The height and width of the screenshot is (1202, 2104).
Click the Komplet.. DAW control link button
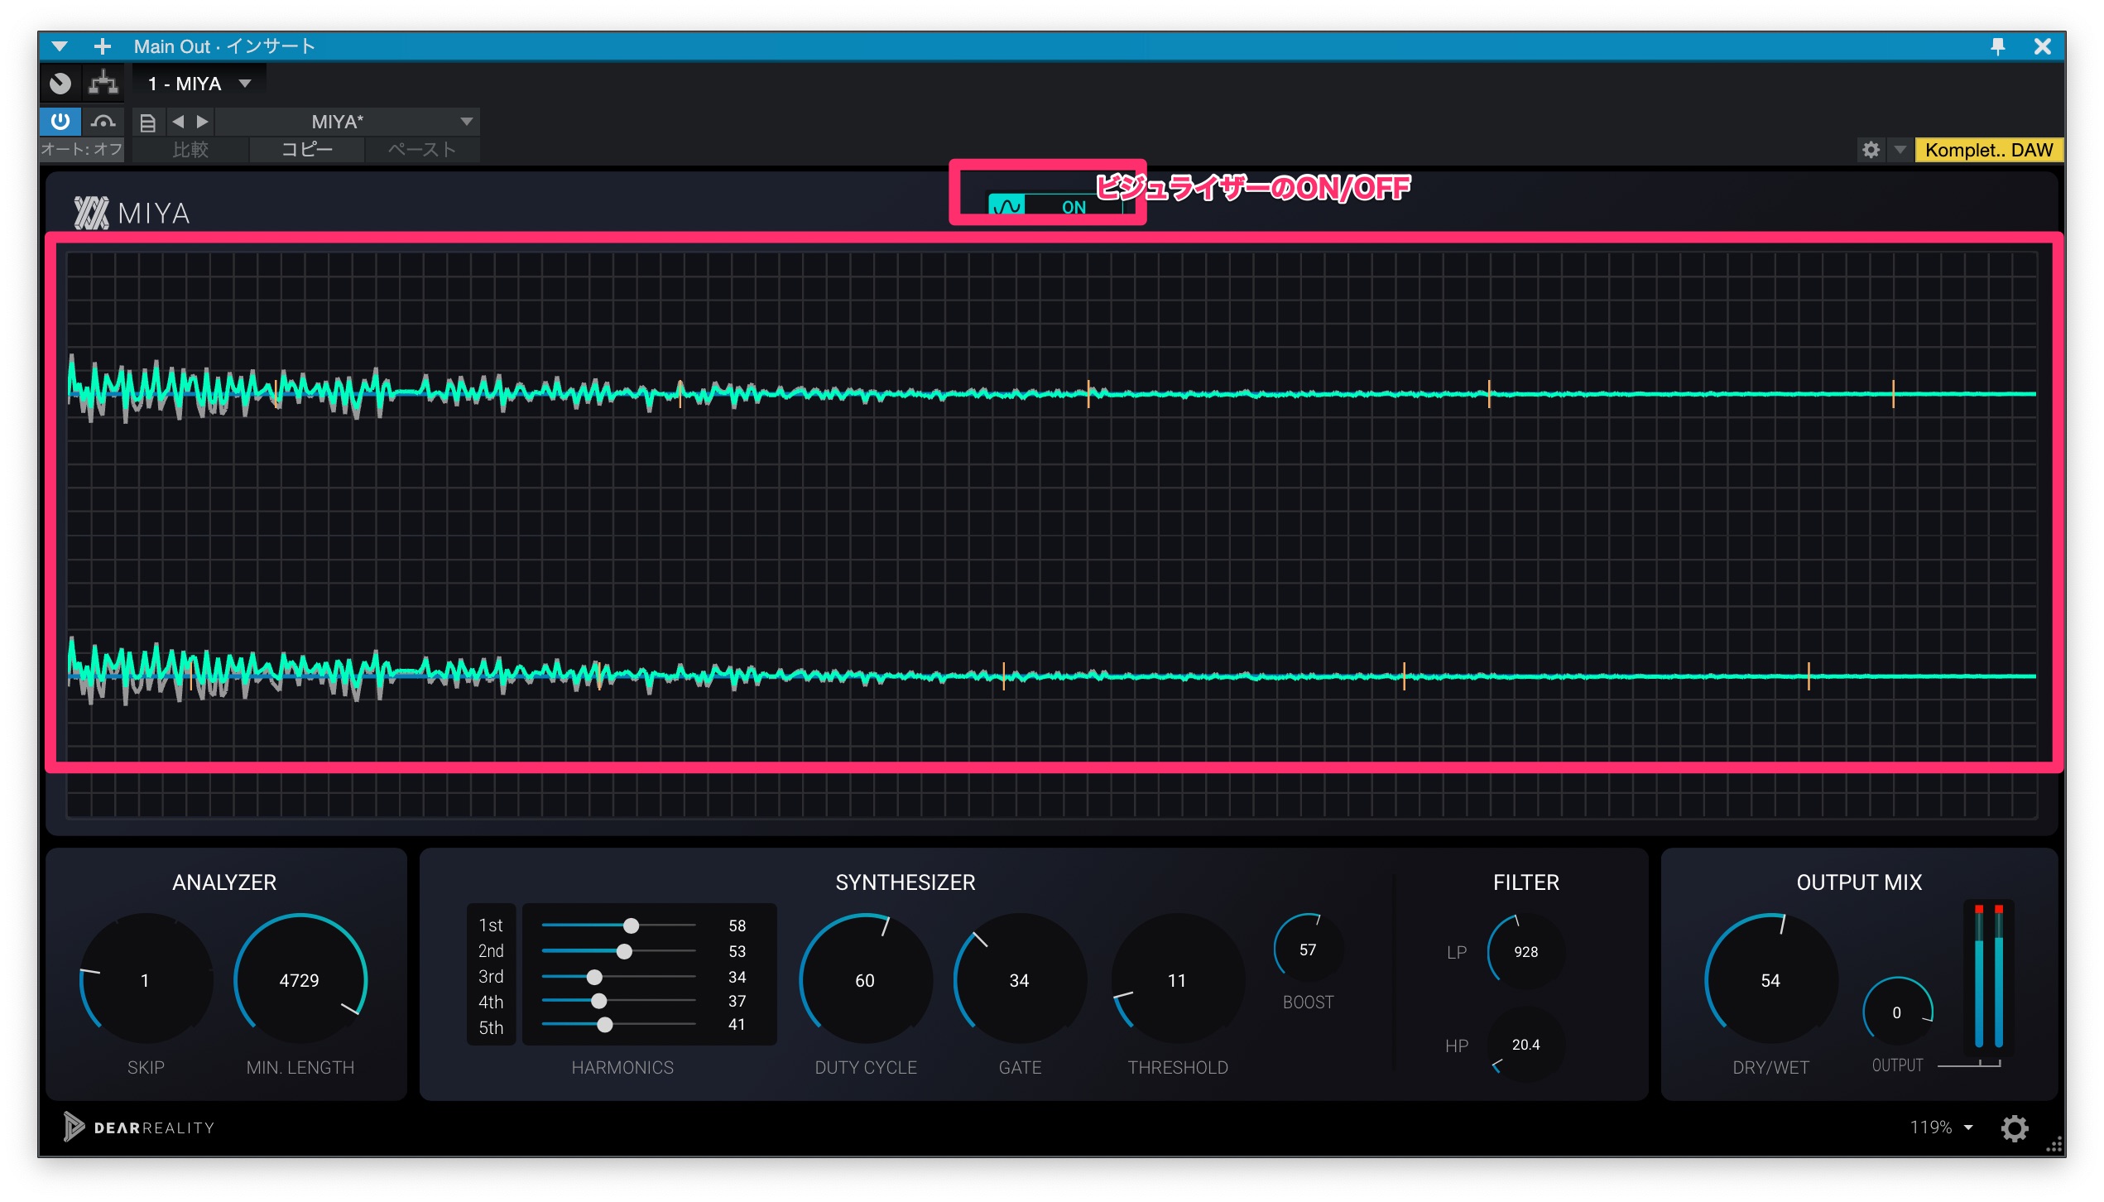pos(1988,150)
